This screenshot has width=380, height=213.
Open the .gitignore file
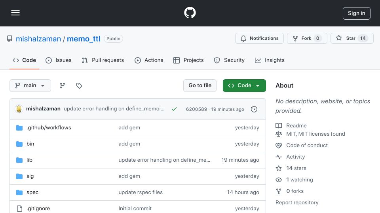pos(38,208)
